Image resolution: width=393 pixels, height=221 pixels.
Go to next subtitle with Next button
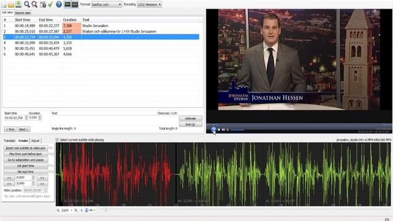point(24,130)
